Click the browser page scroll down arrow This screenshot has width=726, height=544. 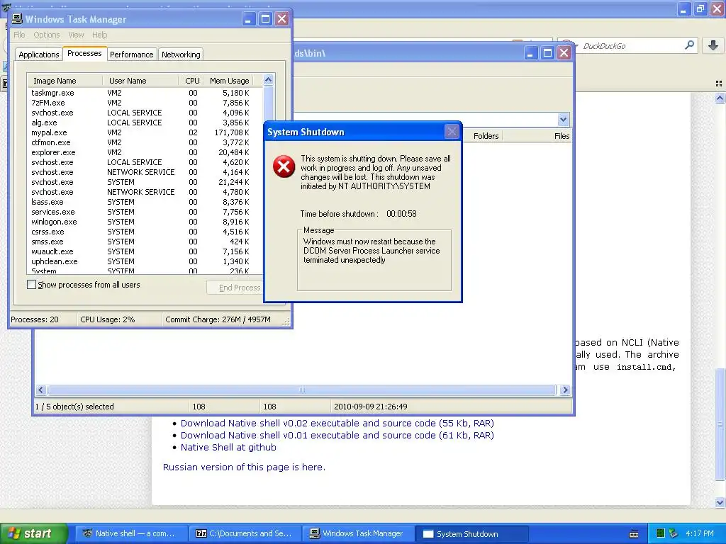tap(720, 502)
